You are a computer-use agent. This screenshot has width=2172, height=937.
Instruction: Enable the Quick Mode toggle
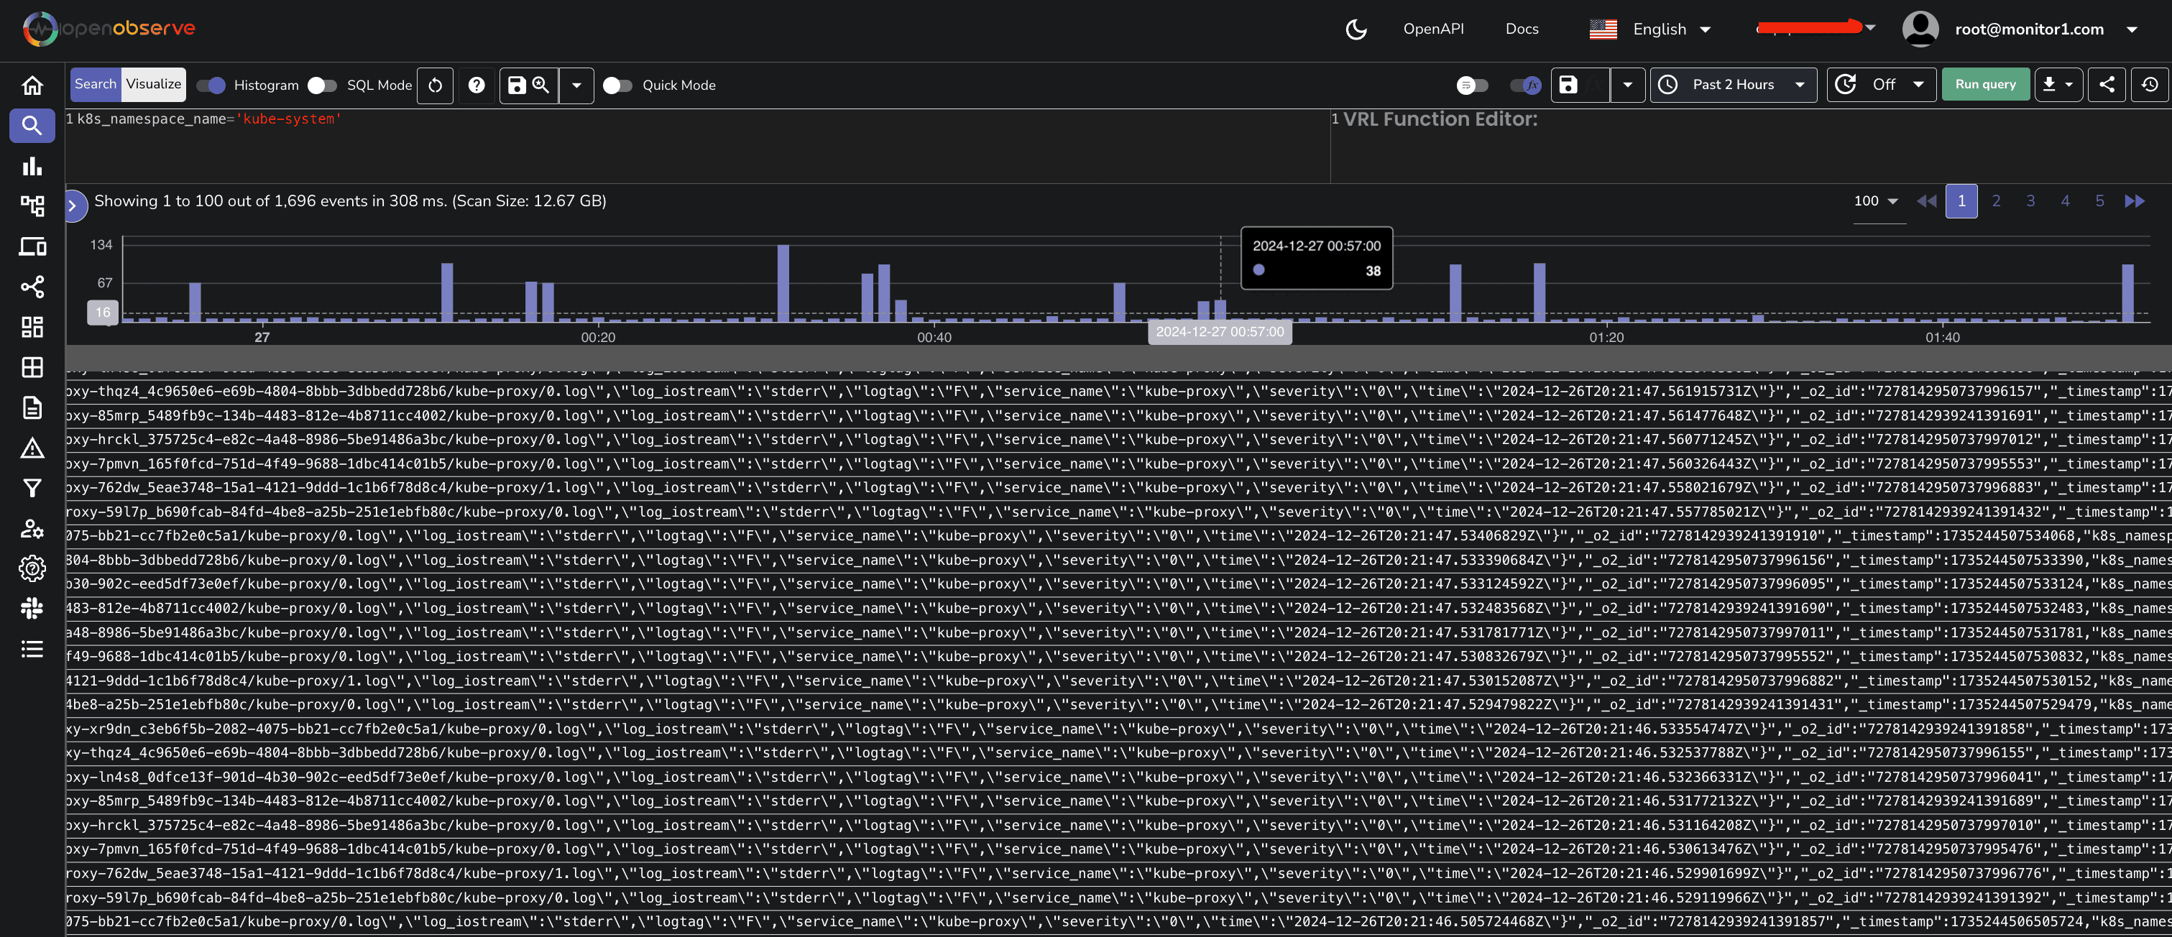click(x=617, y=85)
